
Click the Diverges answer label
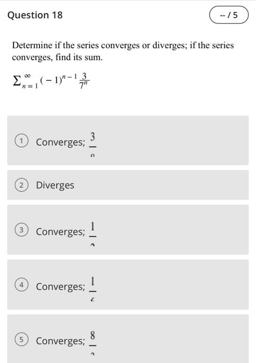click(x=55, y=185)
